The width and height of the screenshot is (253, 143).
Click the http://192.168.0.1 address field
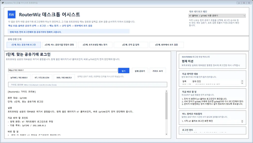(x=63, y=70)
